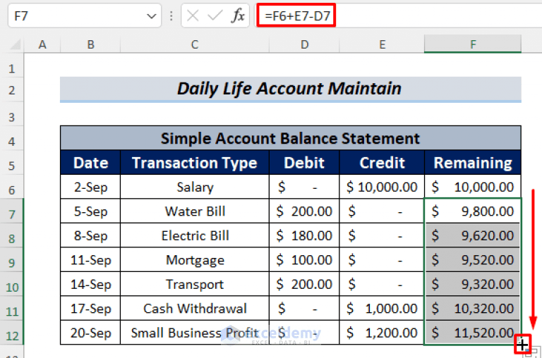Select the '2-Sep' date cell
The height and width of the screenshot is (358, 542).
(90, 187)
